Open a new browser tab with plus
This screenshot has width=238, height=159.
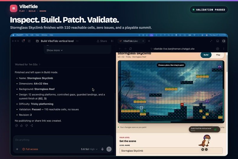(x=149, y=41)
